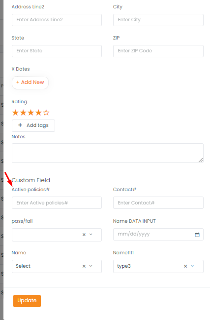The height and width of the screenshot is (320, 210).
Task: Expand the pass/fail dropdown
Action: click(91, 235)
